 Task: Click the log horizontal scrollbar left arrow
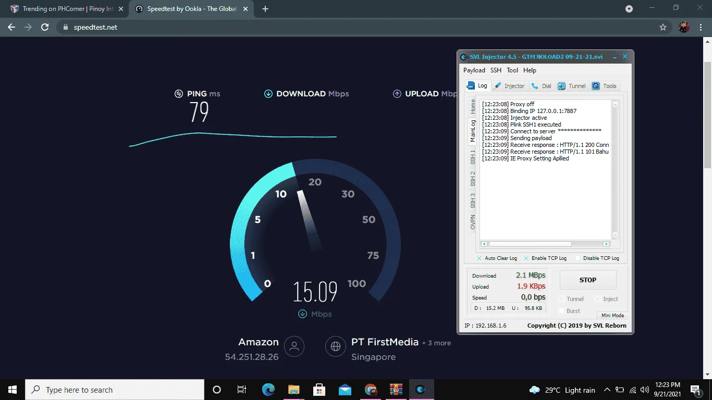pos(484,244)
